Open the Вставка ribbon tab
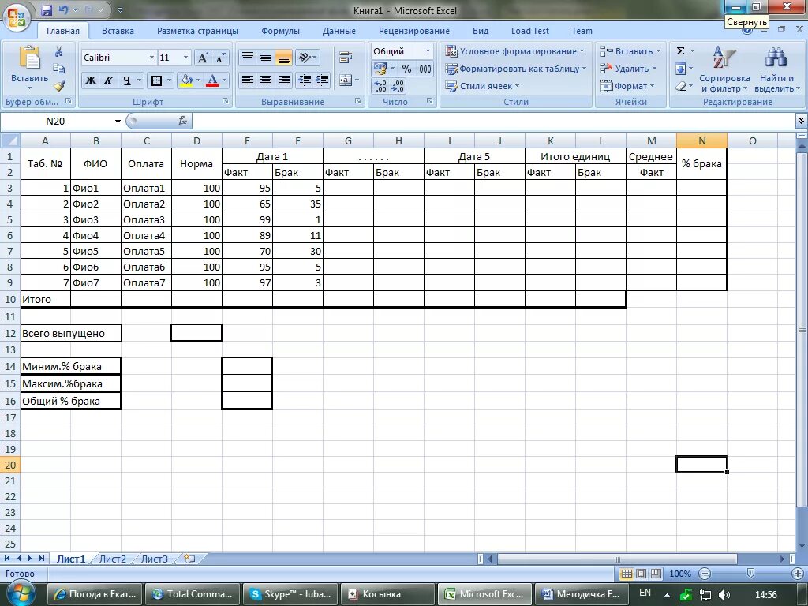 tap(118, 31)
